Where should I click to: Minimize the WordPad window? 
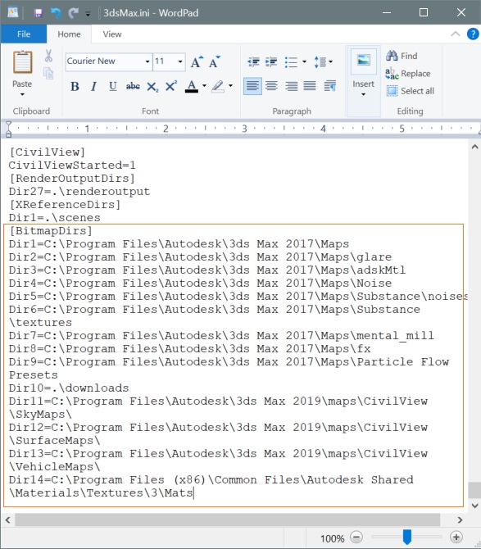[x=387, y=12]
